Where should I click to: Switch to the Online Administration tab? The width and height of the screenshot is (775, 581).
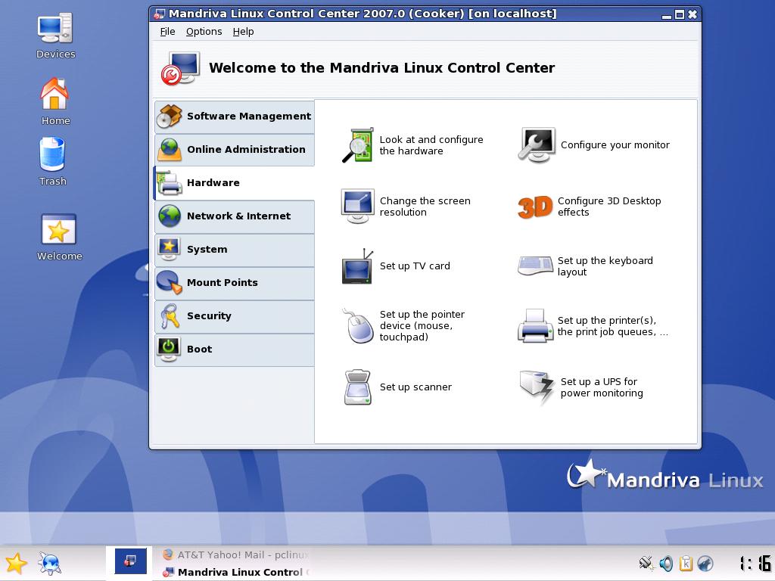click(235, 150)
